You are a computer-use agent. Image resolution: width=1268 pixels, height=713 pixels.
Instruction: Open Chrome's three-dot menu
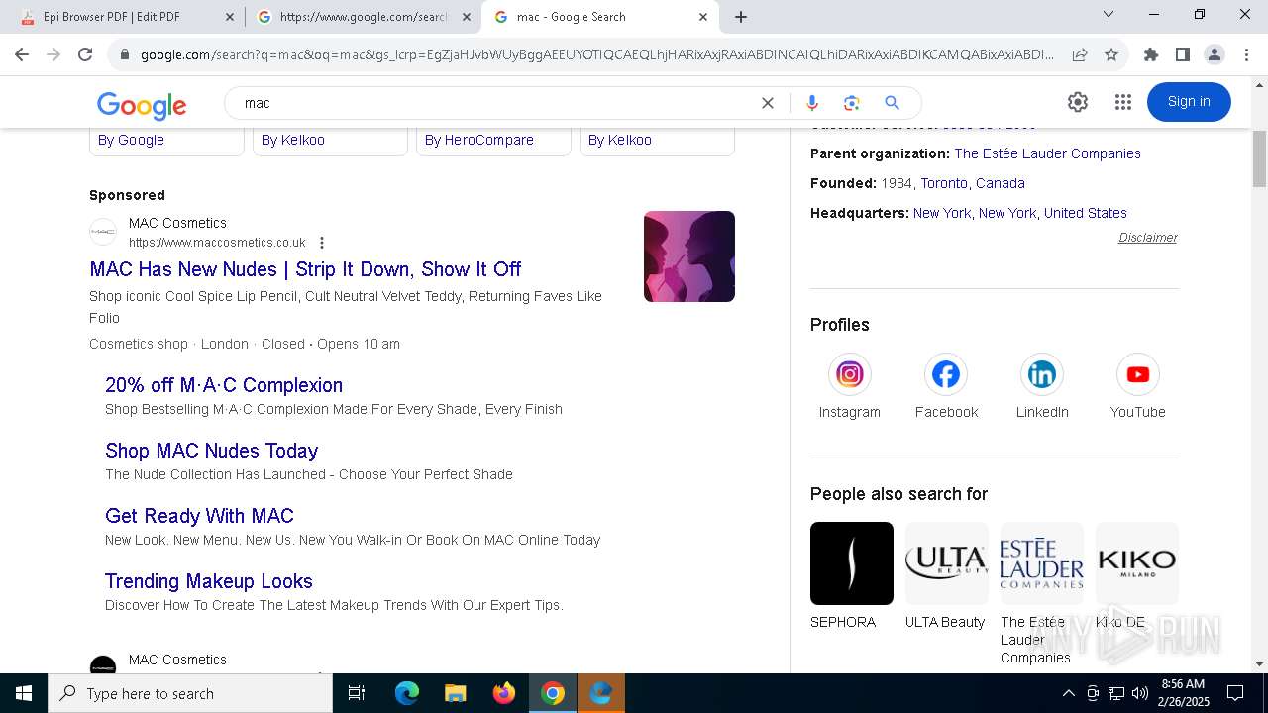[x=1246, y=54]
